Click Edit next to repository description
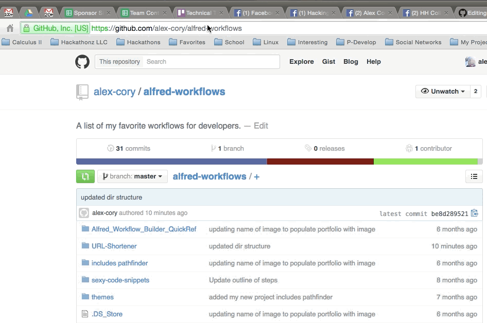The width and height of the screenshot is (487, 323). tap(261, 125)
